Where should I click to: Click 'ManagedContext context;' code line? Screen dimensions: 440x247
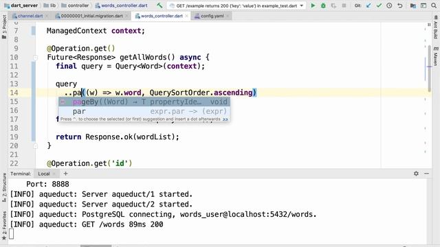(96, 31)
